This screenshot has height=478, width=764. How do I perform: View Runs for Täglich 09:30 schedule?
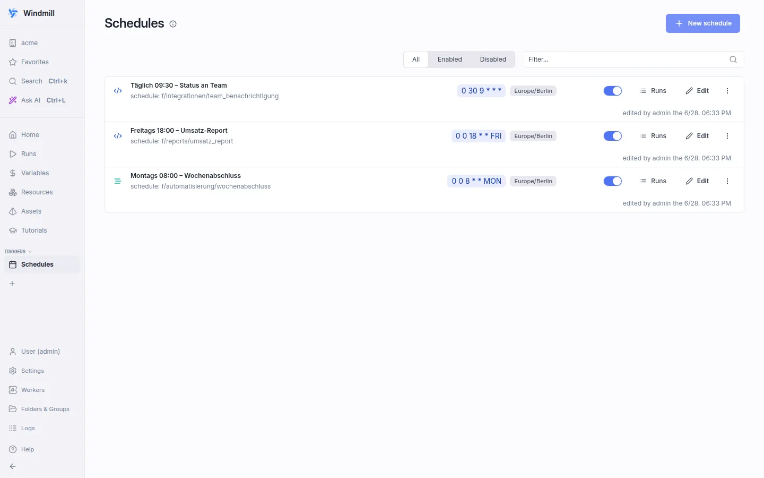[x=653, y=91]
